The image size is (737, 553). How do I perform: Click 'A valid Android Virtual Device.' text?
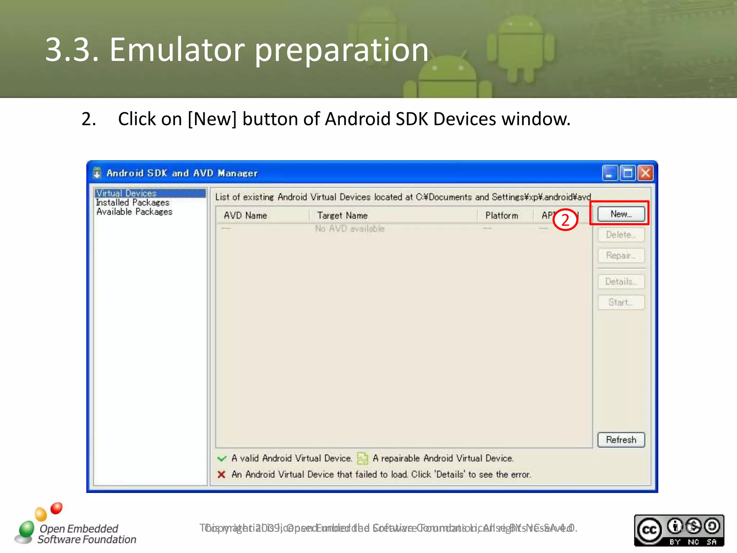coord(291,458)
